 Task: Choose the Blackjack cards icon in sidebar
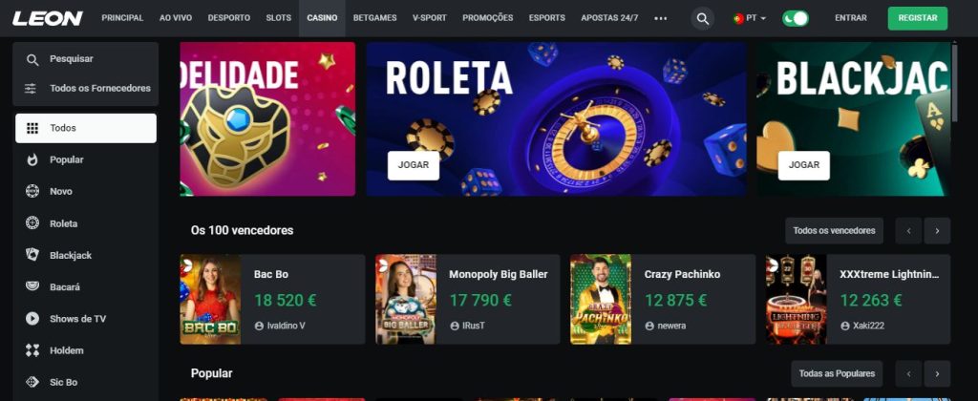pyautogui.click(x=32, y=255)
